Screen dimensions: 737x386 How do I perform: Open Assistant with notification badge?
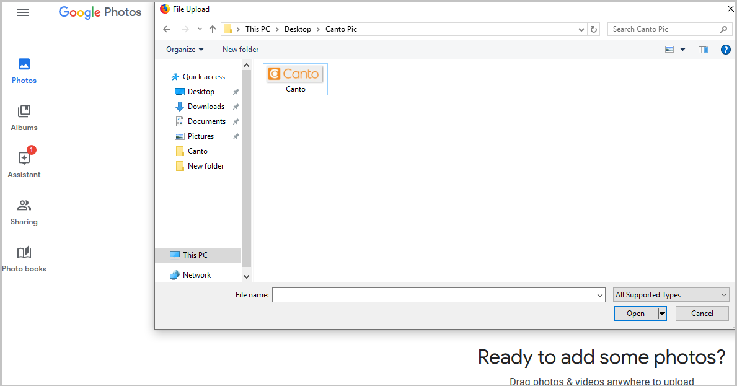point(24,164)
